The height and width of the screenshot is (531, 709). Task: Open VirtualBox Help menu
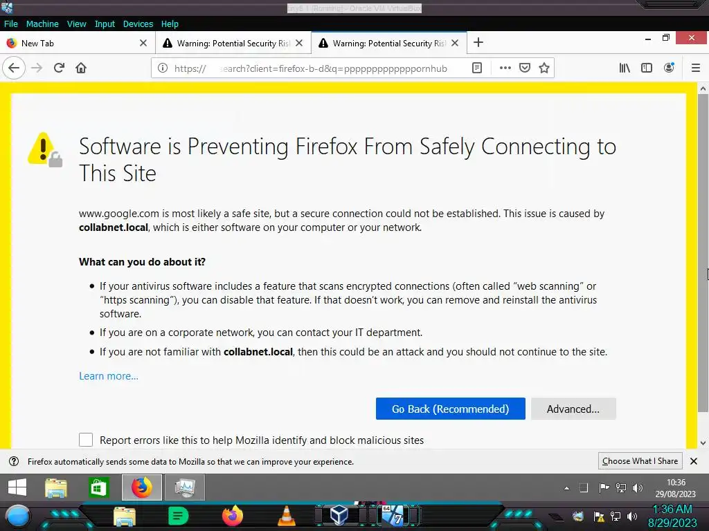170,24
